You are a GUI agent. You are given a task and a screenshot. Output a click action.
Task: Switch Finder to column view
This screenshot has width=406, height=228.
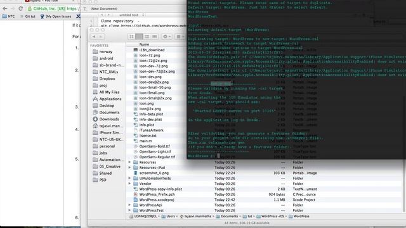pyautogui.click(x=147, y=37)
